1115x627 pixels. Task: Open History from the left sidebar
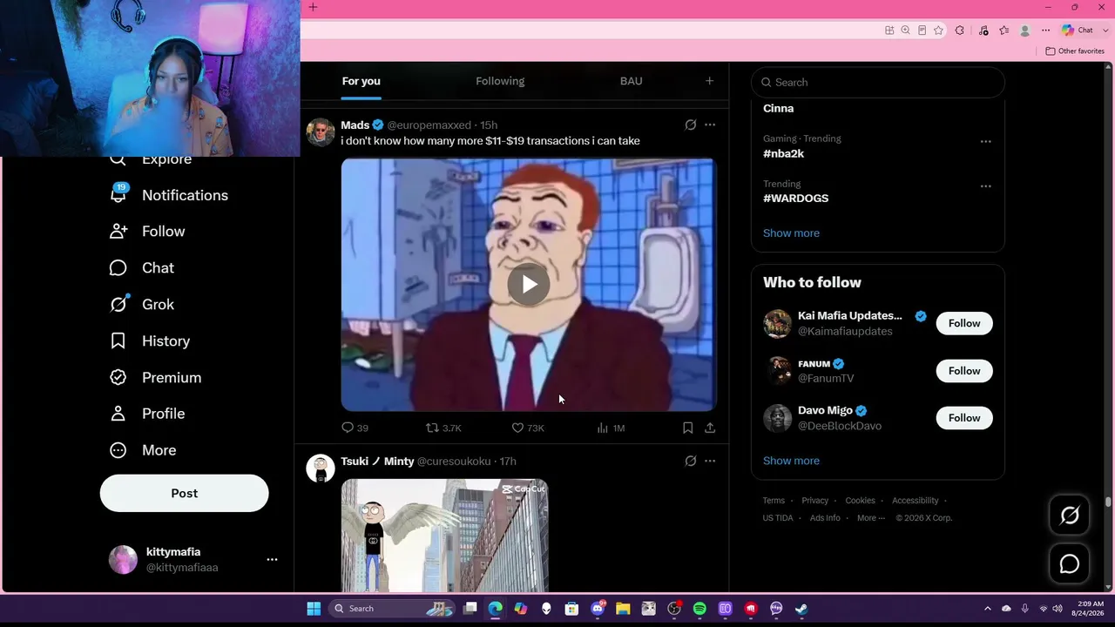tap(149, 341)
